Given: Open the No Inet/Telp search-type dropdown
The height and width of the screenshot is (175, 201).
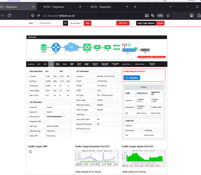Looking at the screenshot, I should pos(76,23).
